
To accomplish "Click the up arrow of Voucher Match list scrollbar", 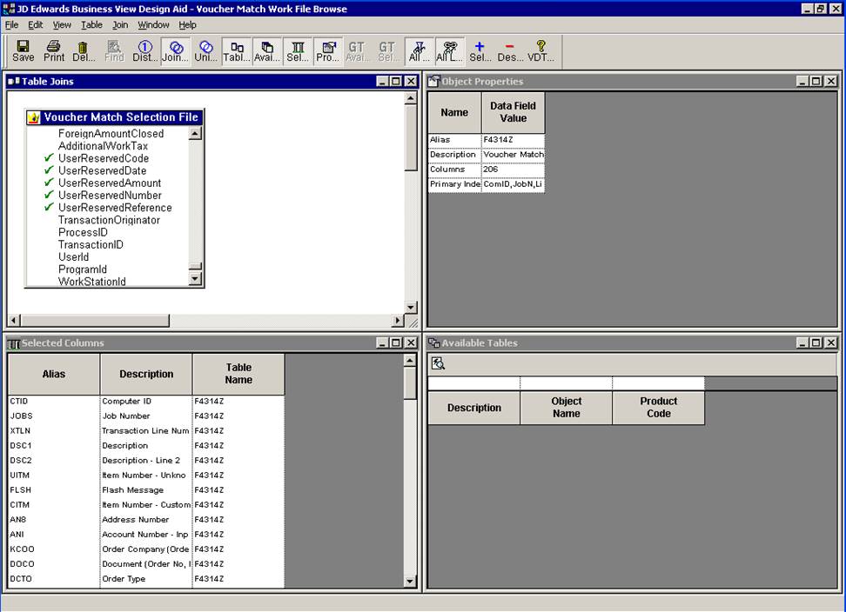I will (x=195, y=133).
